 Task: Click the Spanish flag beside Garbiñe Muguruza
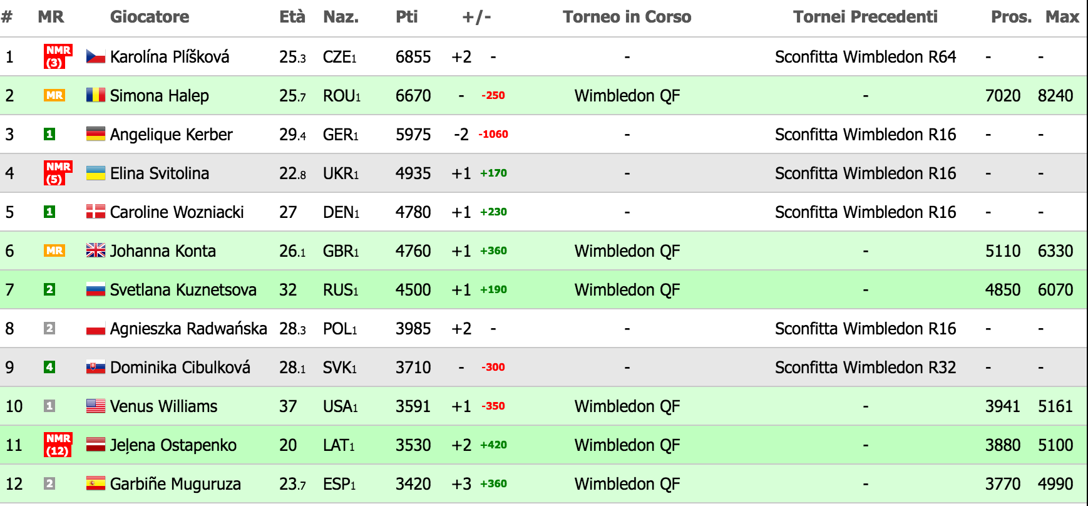click(x=95, y=483)
